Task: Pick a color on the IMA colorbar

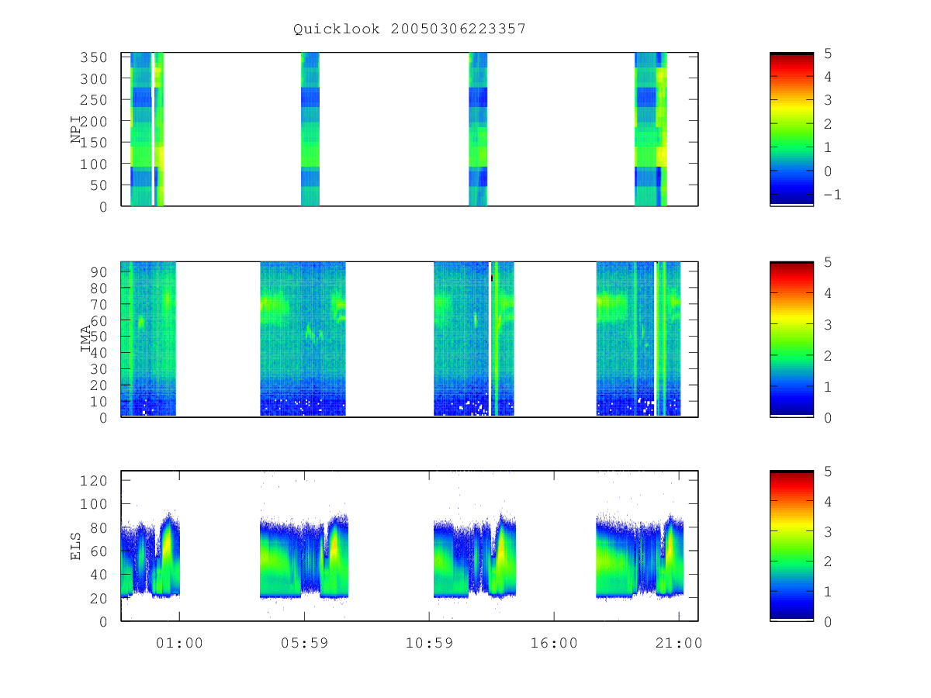Action: coord(791,339)
